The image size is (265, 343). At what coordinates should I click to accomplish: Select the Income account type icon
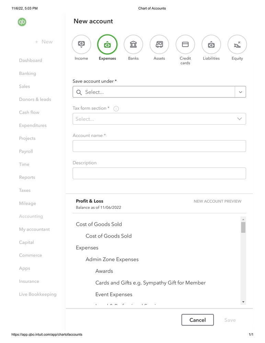81,45
